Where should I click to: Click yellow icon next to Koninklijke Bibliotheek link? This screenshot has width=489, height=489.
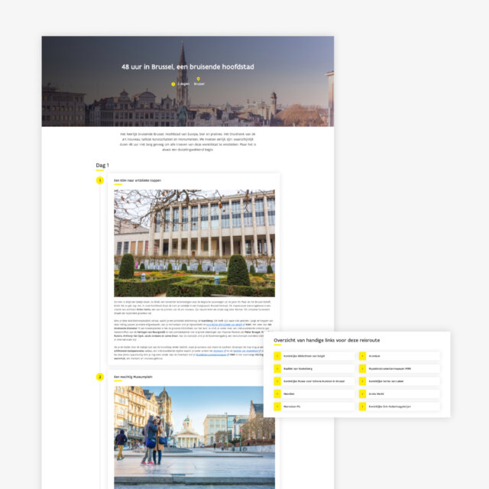[277, 355]
